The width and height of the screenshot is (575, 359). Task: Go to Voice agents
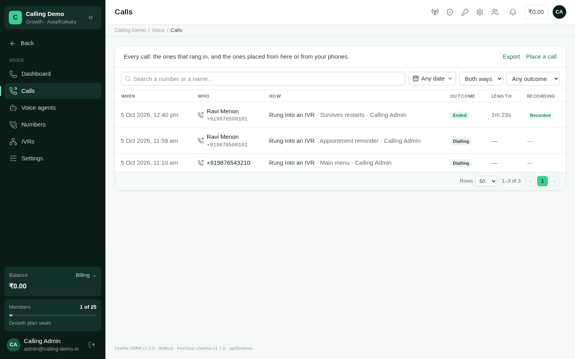(53, 108)
